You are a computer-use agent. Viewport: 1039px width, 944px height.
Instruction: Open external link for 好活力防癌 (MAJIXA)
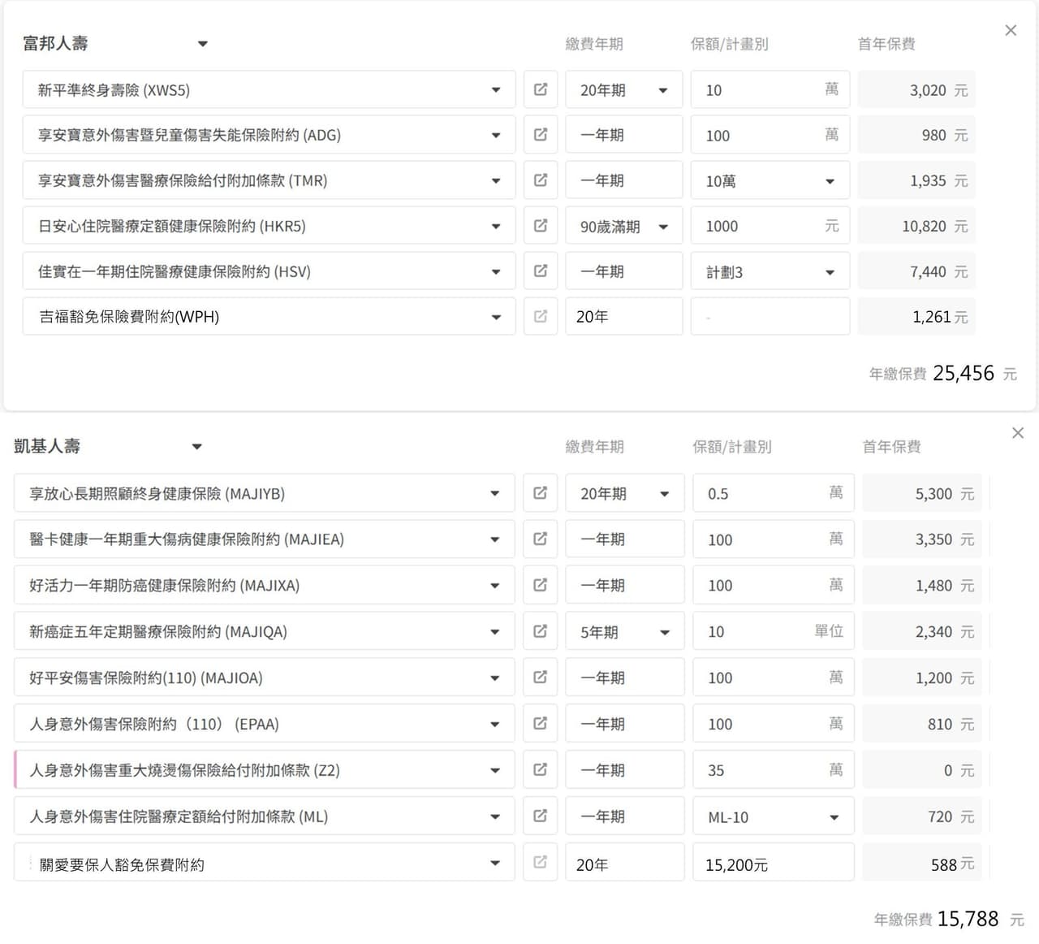click(540, 585)
